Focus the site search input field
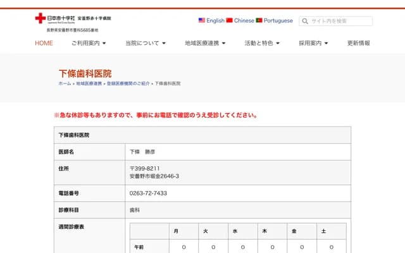Image resolution: width=405 pixels, height=253 pixels. (340, 21)
